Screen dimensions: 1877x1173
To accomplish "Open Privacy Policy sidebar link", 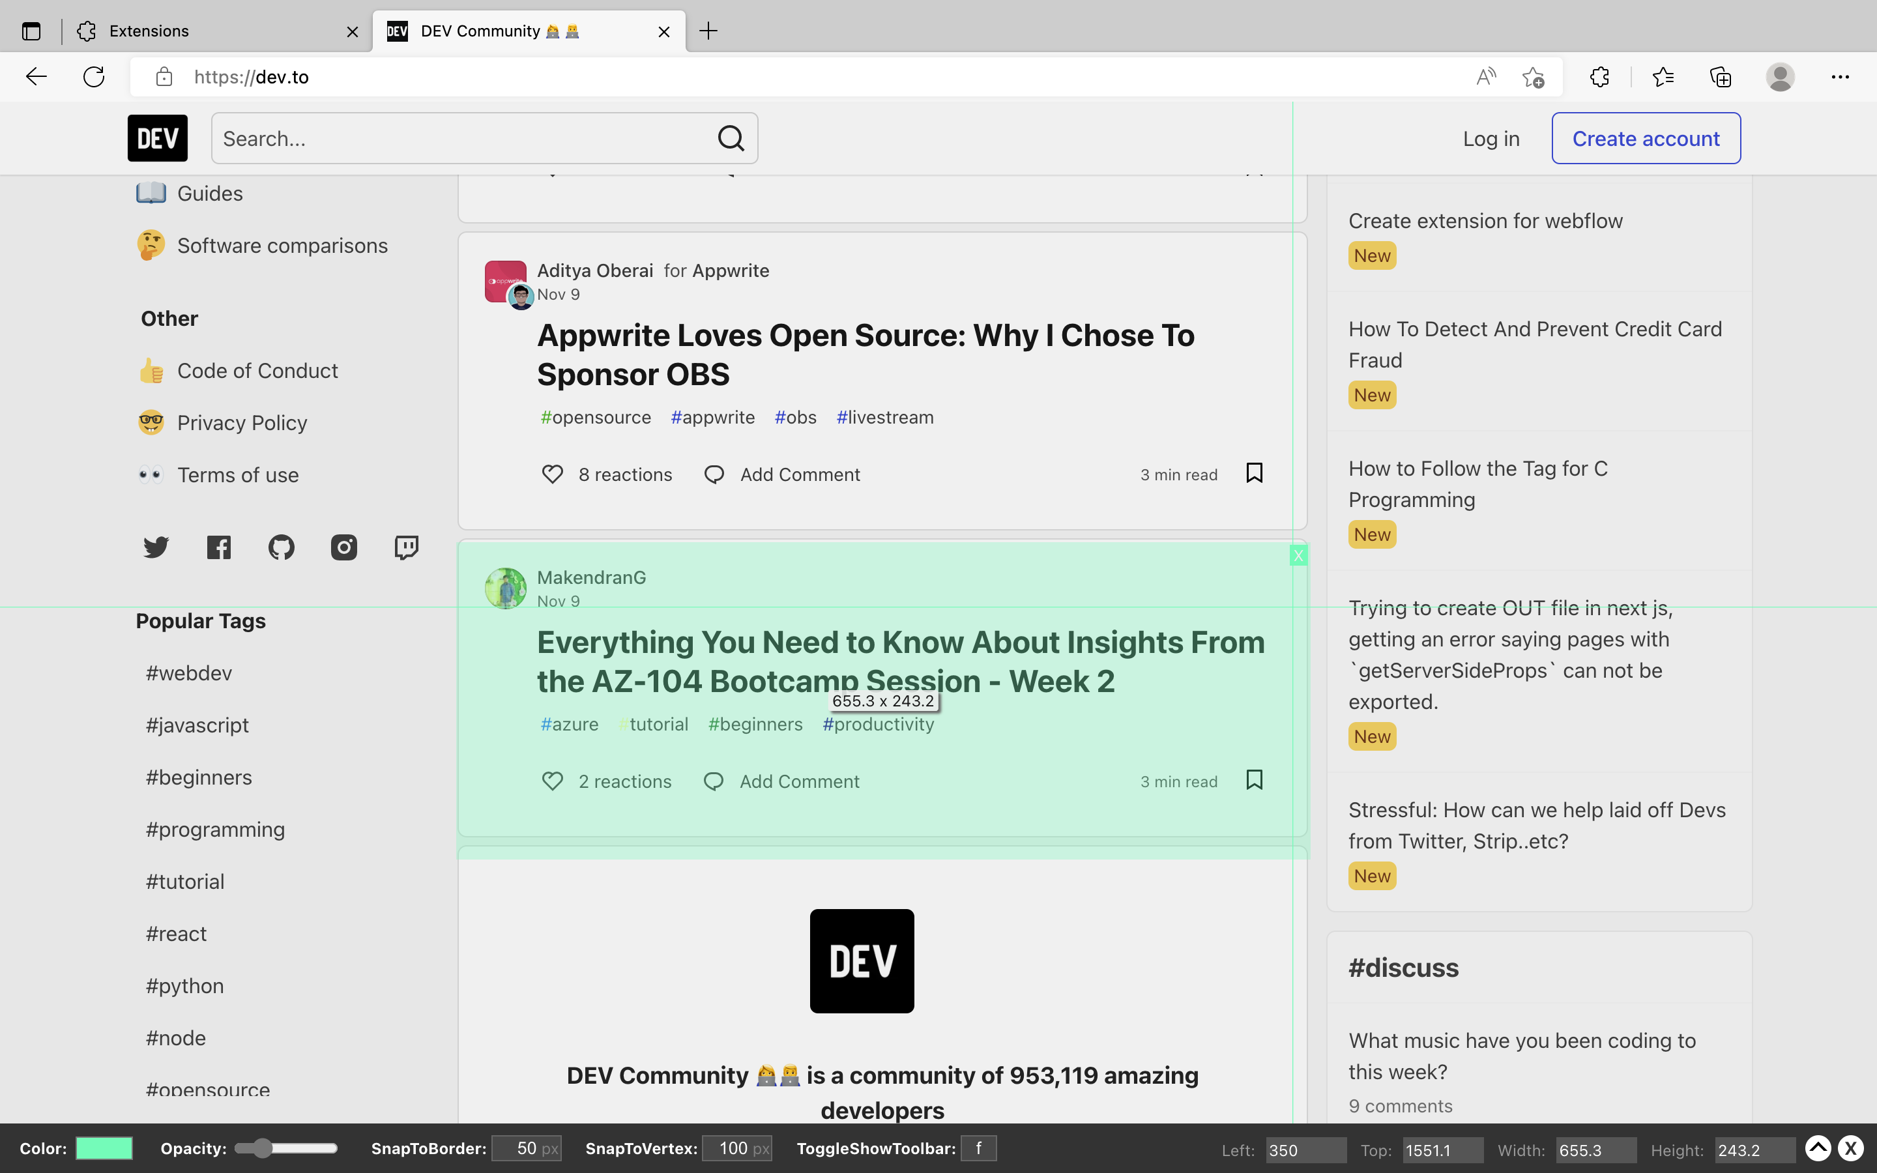I will tap(242, 423).
